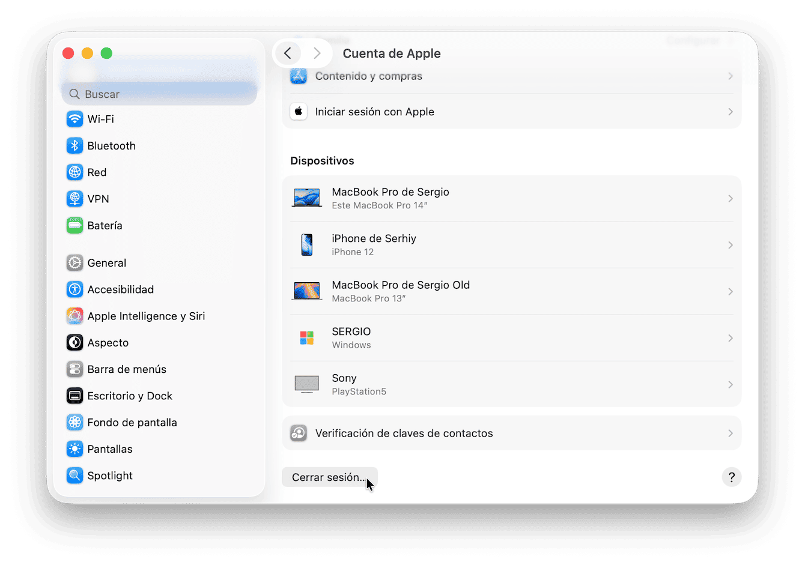The width and height of the screenshot is (805, 565).
Task: Open the chevron for MacBook Pro de Sergio
Action: [731, 198]
